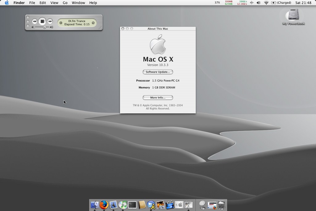
Task: Open the Go menu
Action: 65,3
